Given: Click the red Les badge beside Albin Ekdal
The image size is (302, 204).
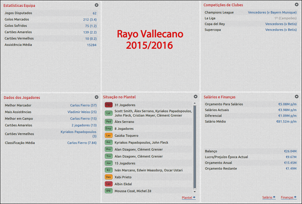Looking at the screenshot, I should point(108,184).
